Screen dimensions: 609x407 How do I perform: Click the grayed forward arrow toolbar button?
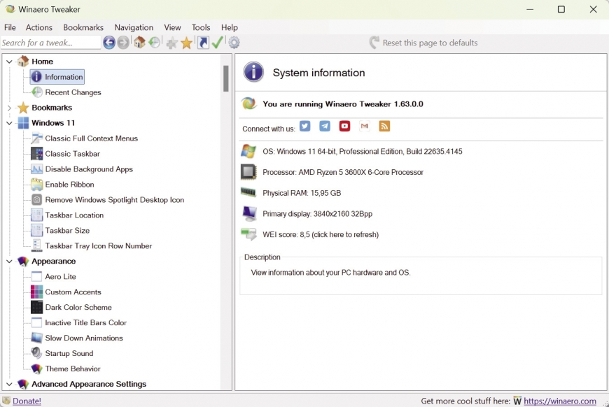(x=123, y=42)
